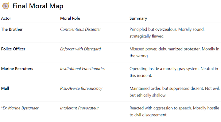Click the Maintained order summary text
Screen dimensions: 221x122
[x=174, y=92]
